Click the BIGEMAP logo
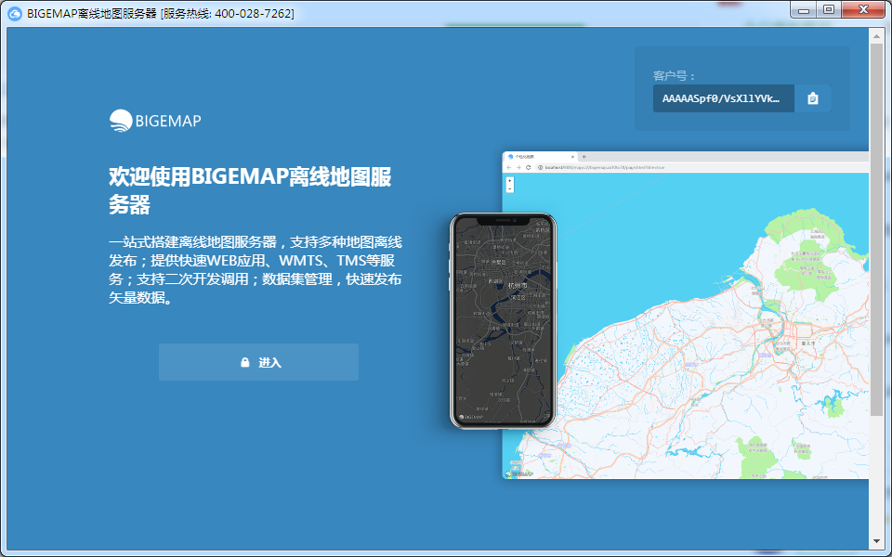 tap(155, 121)
